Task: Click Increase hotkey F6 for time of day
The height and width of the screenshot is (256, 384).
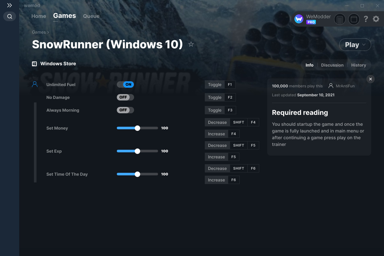Action: (222, 180)
